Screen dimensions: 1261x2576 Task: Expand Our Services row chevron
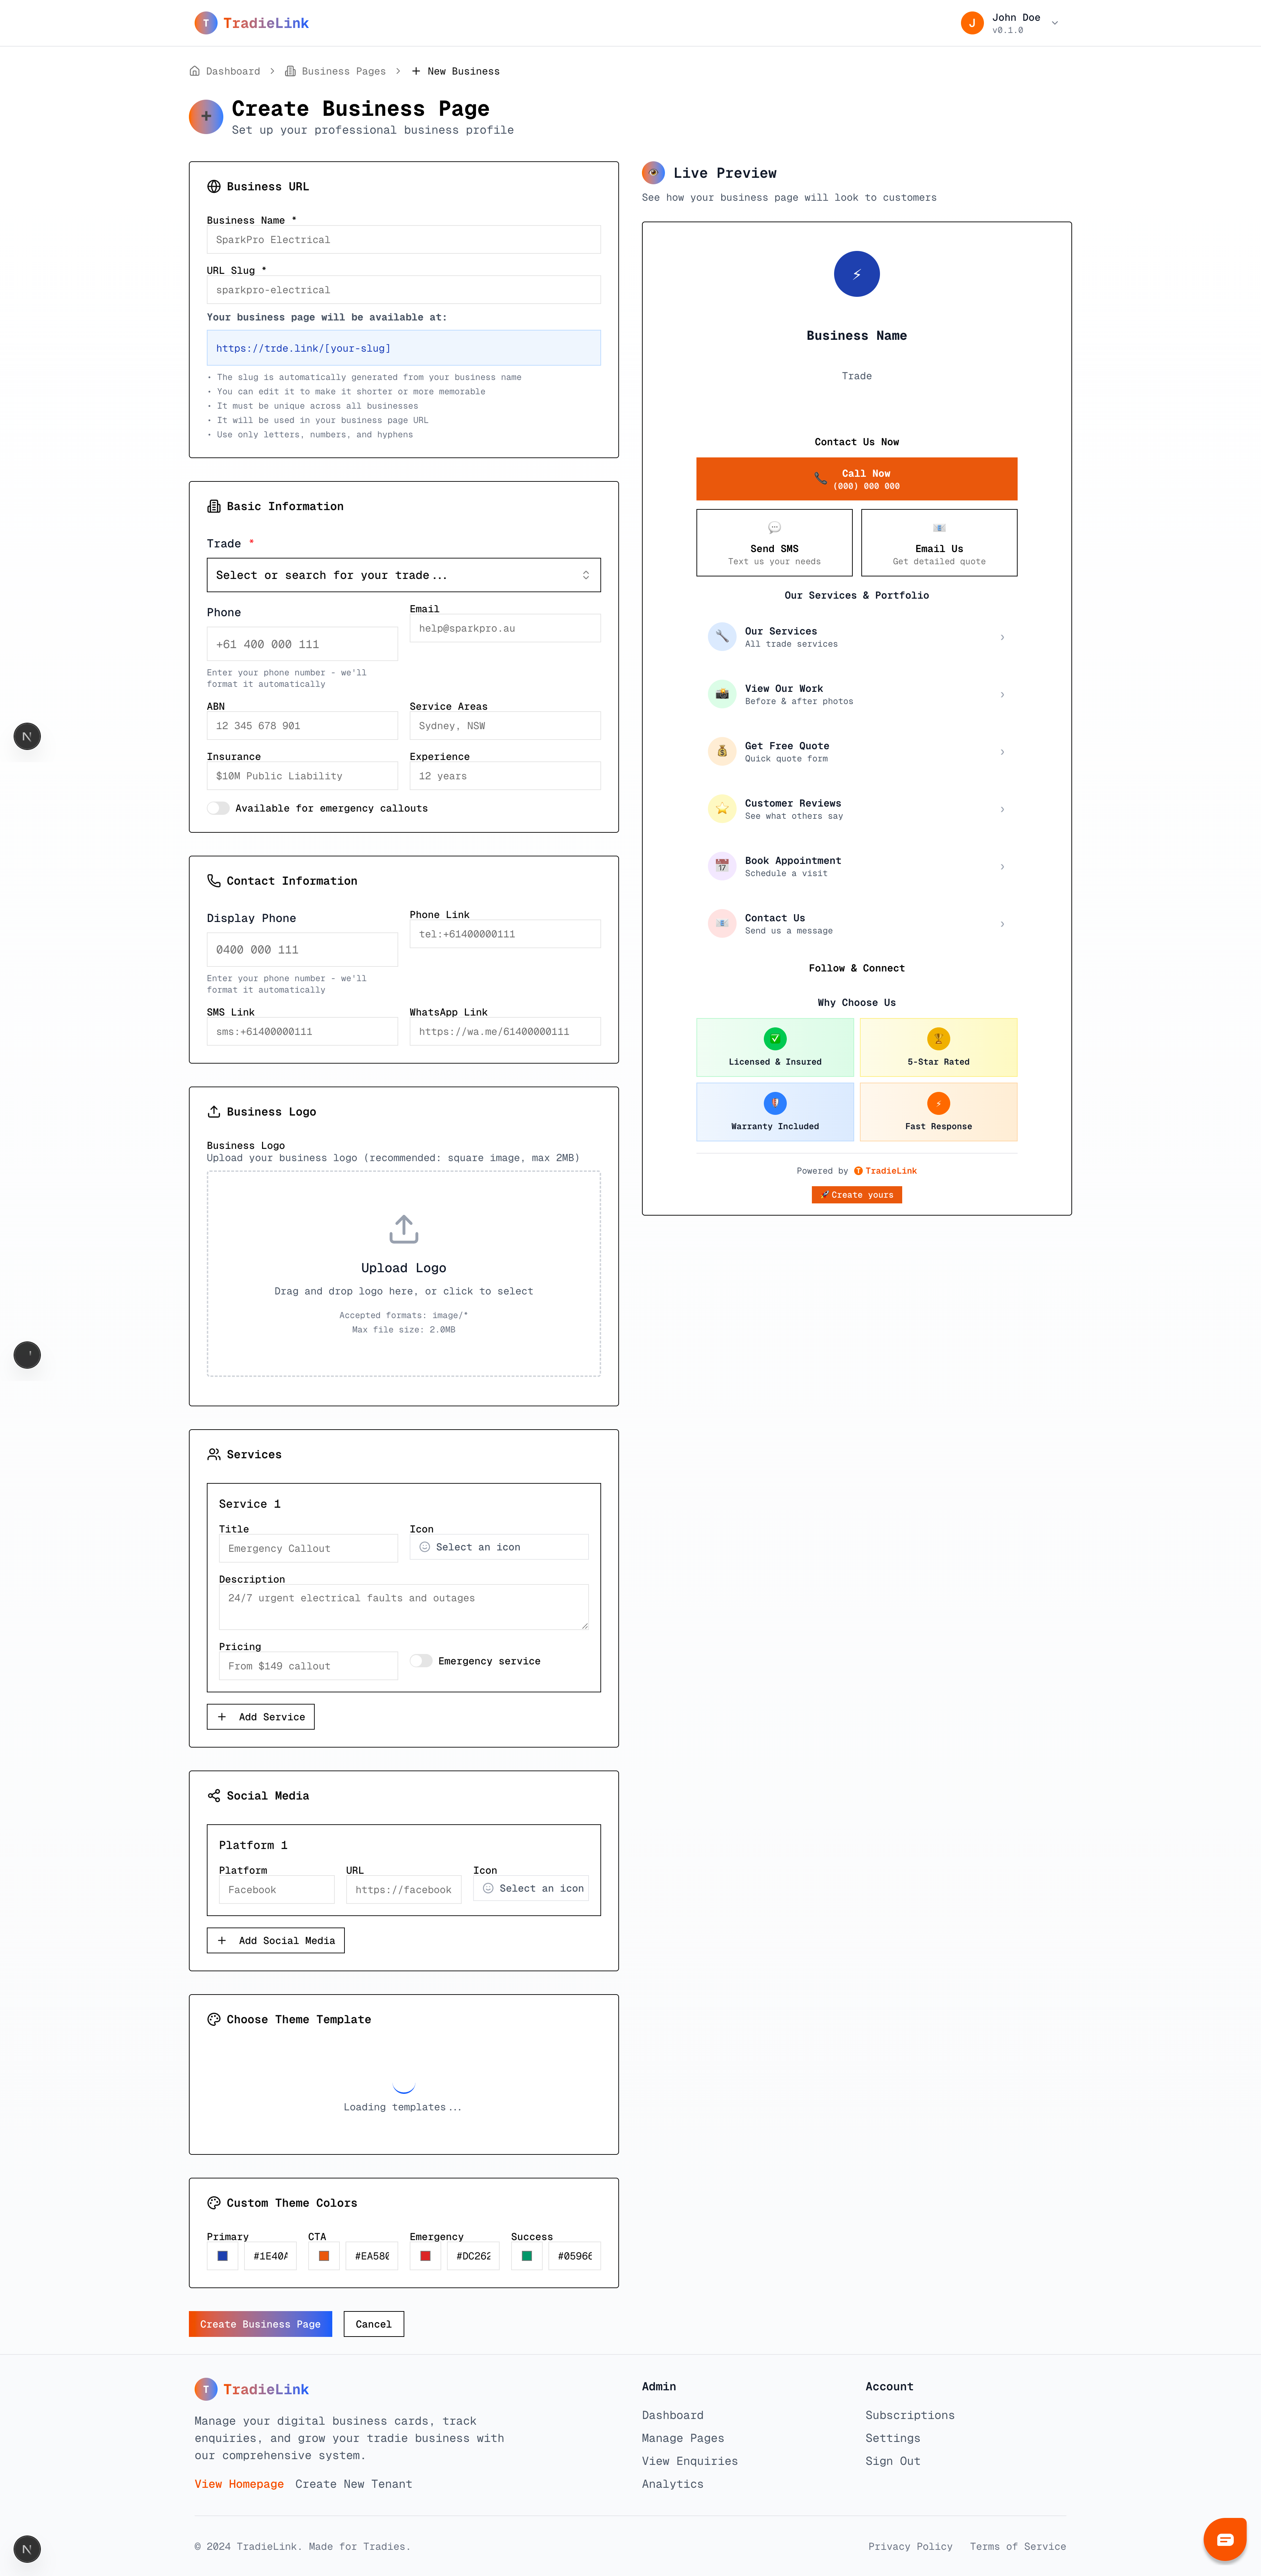tap(1002, 637)
